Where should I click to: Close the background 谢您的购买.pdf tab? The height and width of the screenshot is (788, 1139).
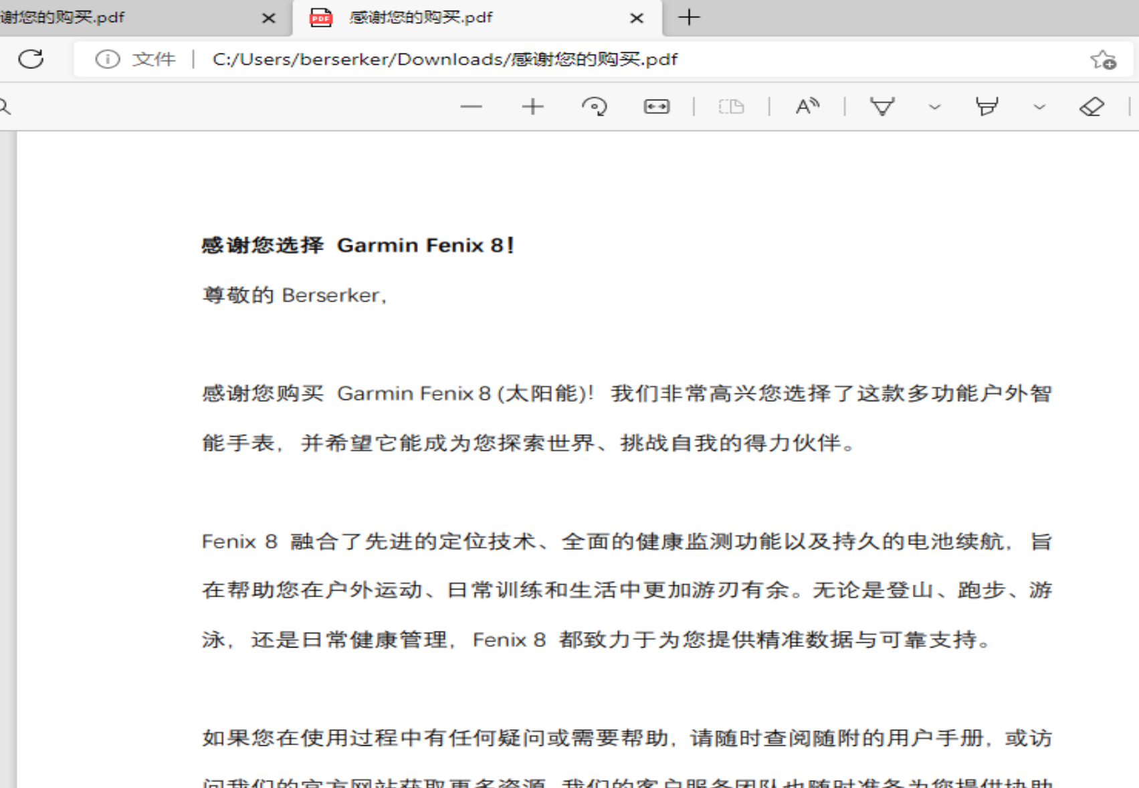[269, 18]
